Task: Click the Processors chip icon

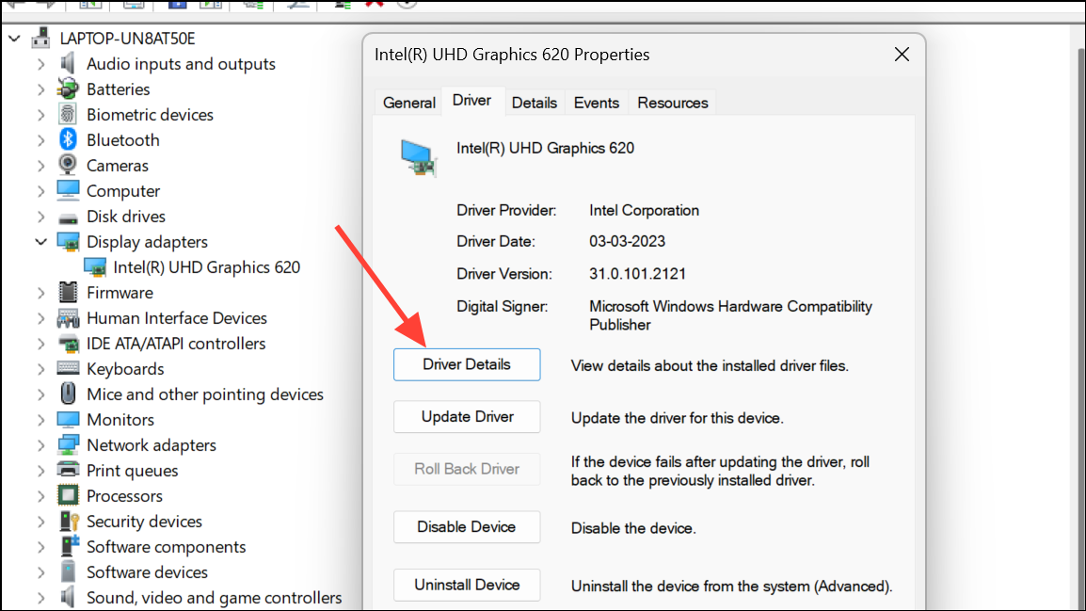Action: tap(68, 496)
